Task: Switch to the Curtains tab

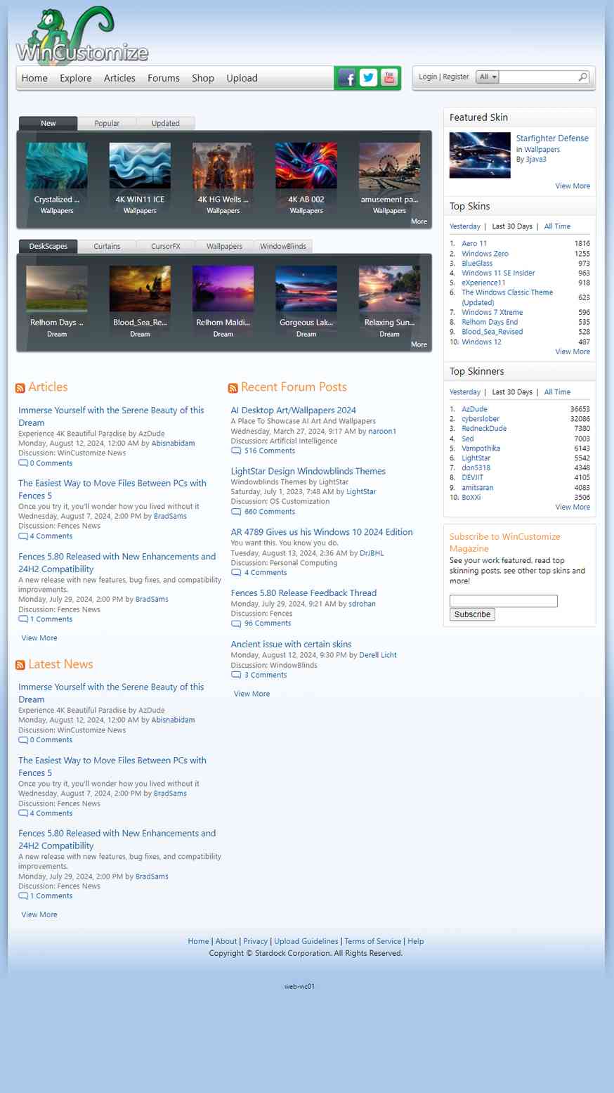Action: 107,246
